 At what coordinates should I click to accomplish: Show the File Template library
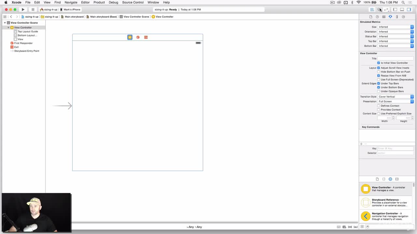(x=377, y=179)
